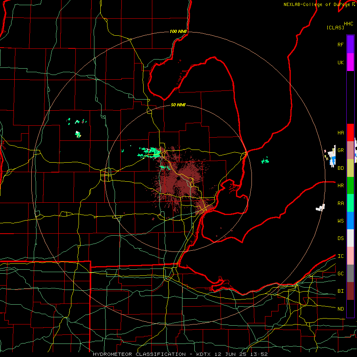Image resolution: width=357 pixels, height=357 pixels.
Task: Click the magenta UK legend swatch
Action: [350, 62]
